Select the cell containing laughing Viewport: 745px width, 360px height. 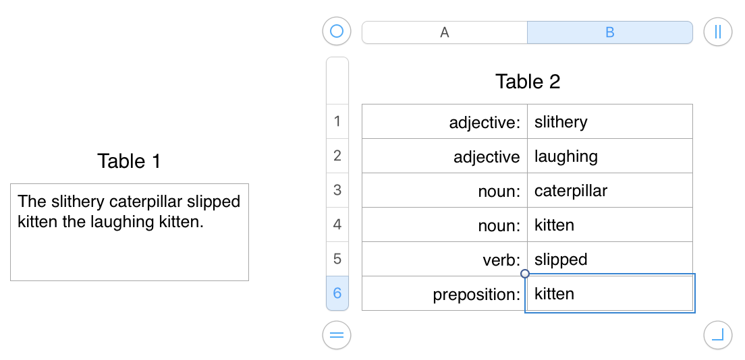click(x=609, y=156)
